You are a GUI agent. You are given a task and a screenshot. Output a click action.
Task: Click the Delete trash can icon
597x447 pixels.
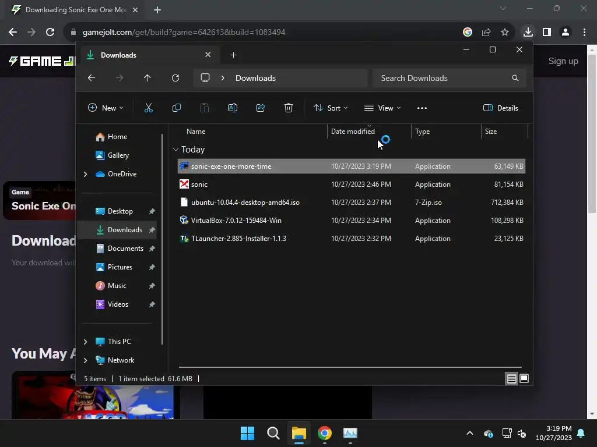(289, 108)
